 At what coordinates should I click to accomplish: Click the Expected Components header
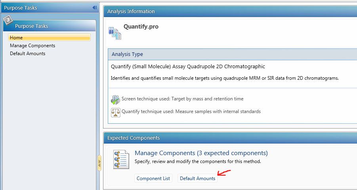pyautogui.click(x=231, y=138)
